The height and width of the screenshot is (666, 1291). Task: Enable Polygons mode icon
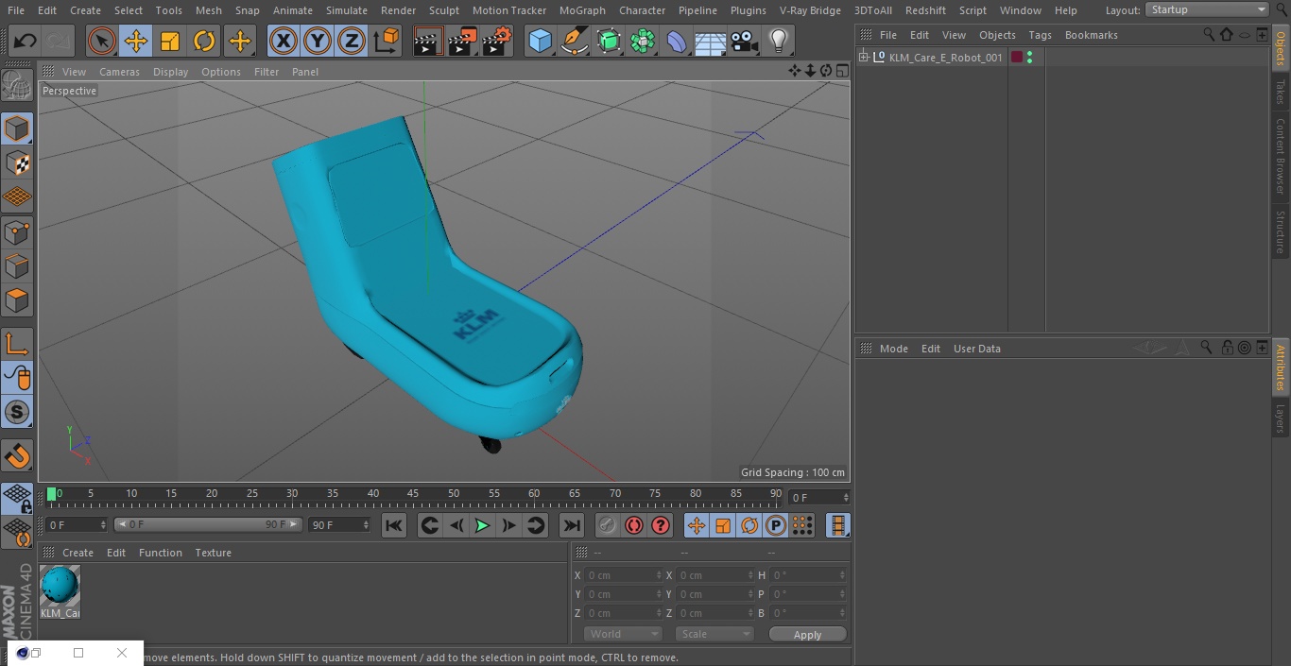point(17,300)
